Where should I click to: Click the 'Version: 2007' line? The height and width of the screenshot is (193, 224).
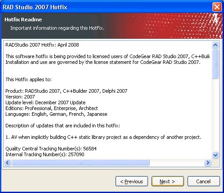(20, 97)
